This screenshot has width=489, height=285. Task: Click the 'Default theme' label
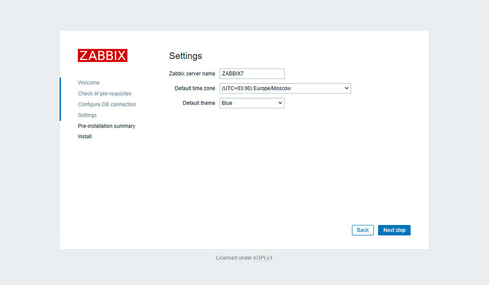point(199,103)
